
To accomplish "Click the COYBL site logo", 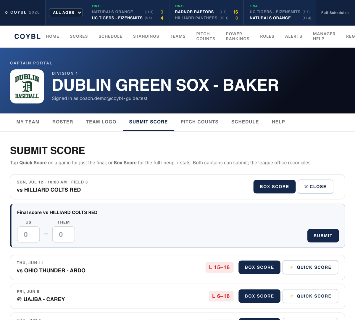I will 28,36.
